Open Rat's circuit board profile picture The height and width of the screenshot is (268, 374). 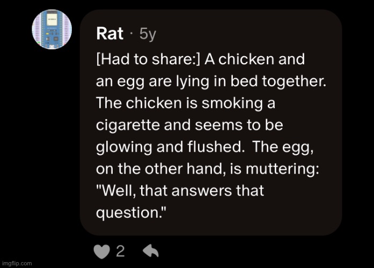(52, 29)
